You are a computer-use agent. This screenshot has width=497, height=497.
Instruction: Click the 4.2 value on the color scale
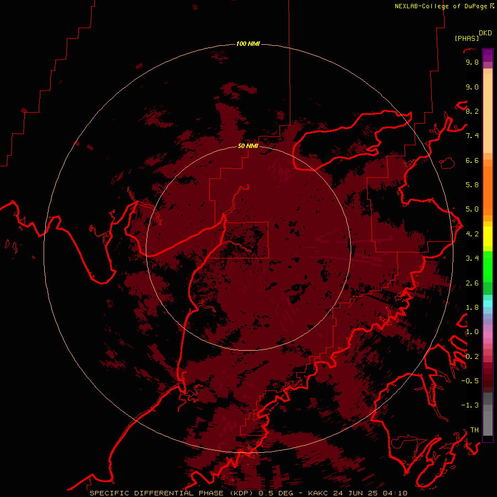point(472,234)
